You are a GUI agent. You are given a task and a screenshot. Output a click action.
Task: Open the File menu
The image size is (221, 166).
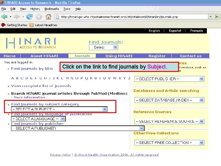[3, 9]
